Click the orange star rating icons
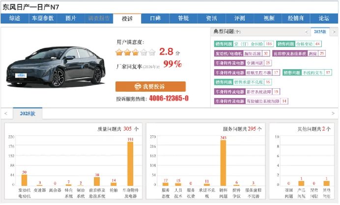Screen dimensions: 340x205 pos(136,51)
